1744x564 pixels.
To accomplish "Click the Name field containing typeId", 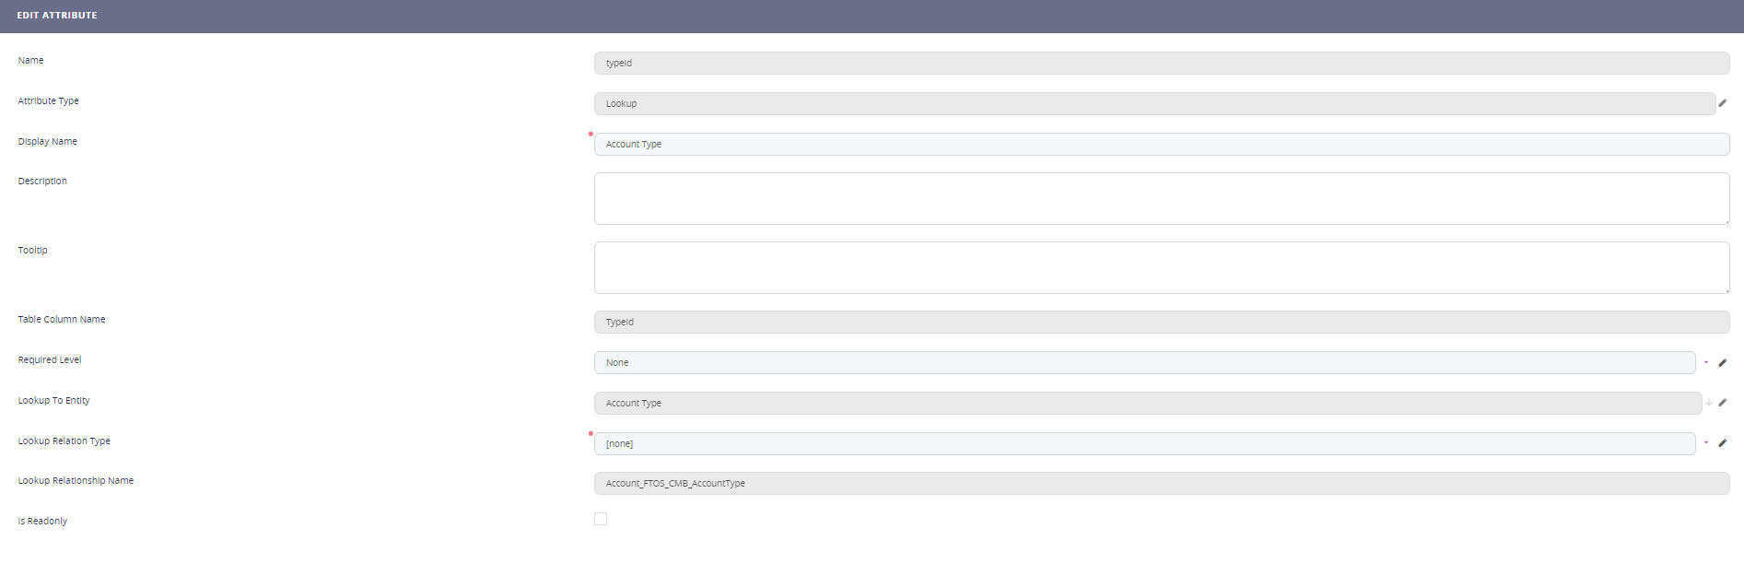I will 1161,64.
